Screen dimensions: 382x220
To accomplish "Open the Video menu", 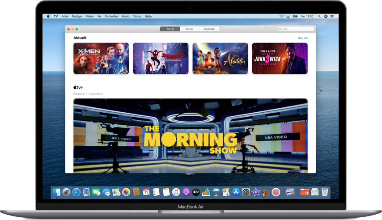I will click(x=89, y=17).
